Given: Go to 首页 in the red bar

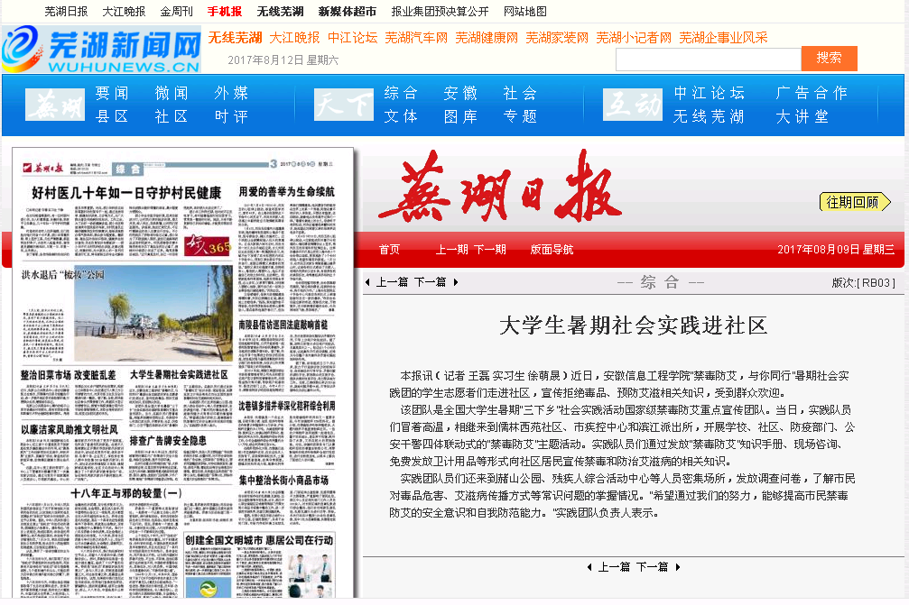Looking at the screenshot, I should click(389, 250).
